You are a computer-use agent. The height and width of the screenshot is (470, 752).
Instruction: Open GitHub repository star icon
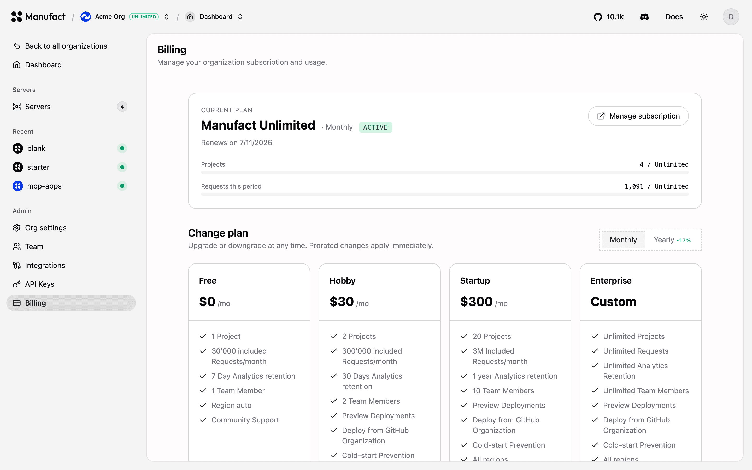(598, 17)
